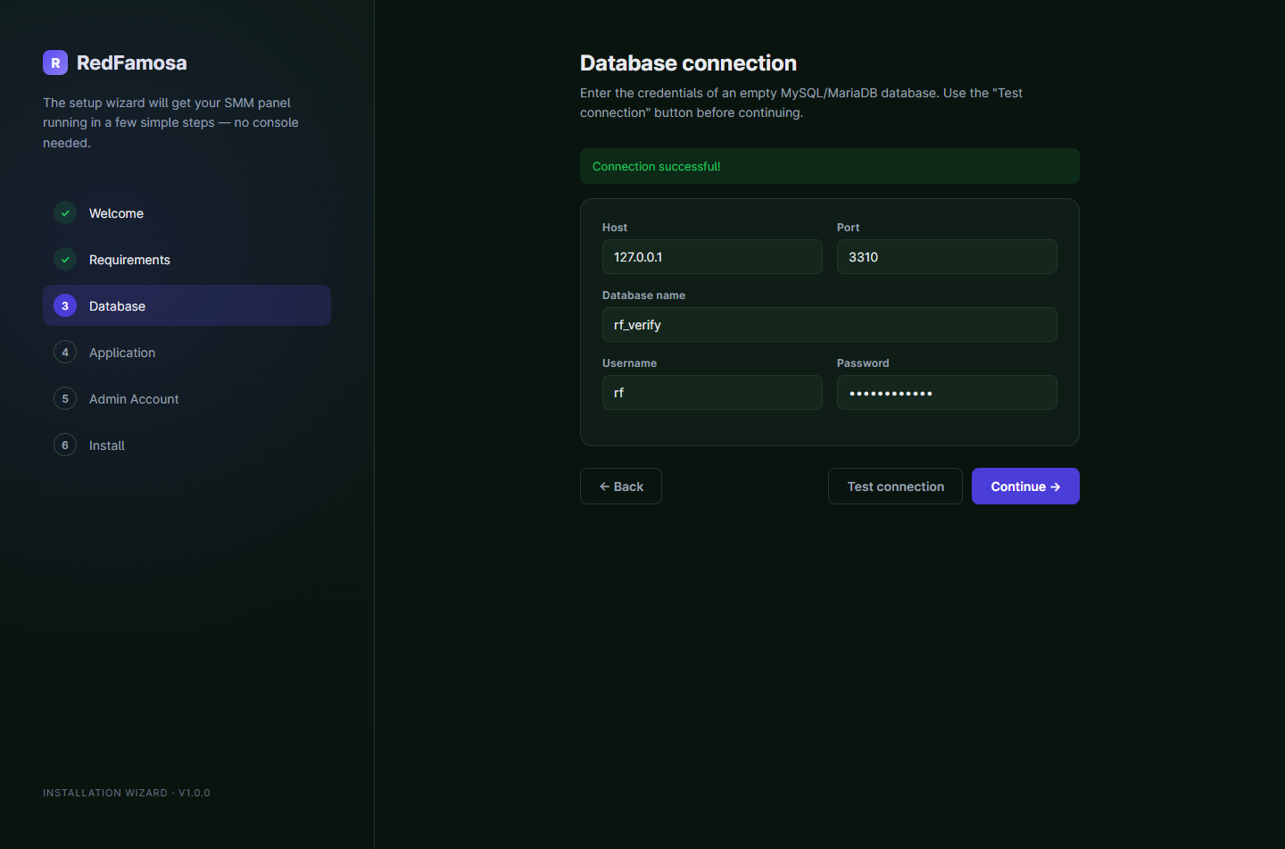This screenshot has width=1285, height=849.
Task: Click the step 3 number badge
Action: click(x=65, y=305)
